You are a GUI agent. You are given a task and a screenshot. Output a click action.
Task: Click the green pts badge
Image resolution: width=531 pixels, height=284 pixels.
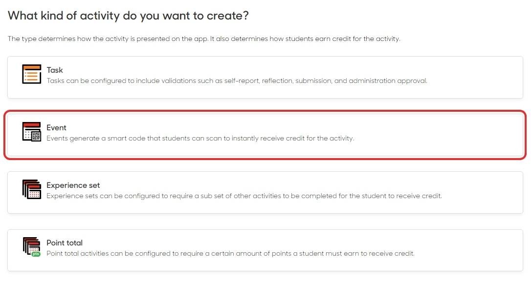36,254
